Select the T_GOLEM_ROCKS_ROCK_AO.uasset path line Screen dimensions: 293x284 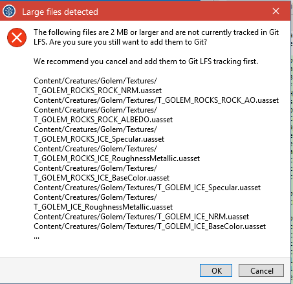(157, 100)
